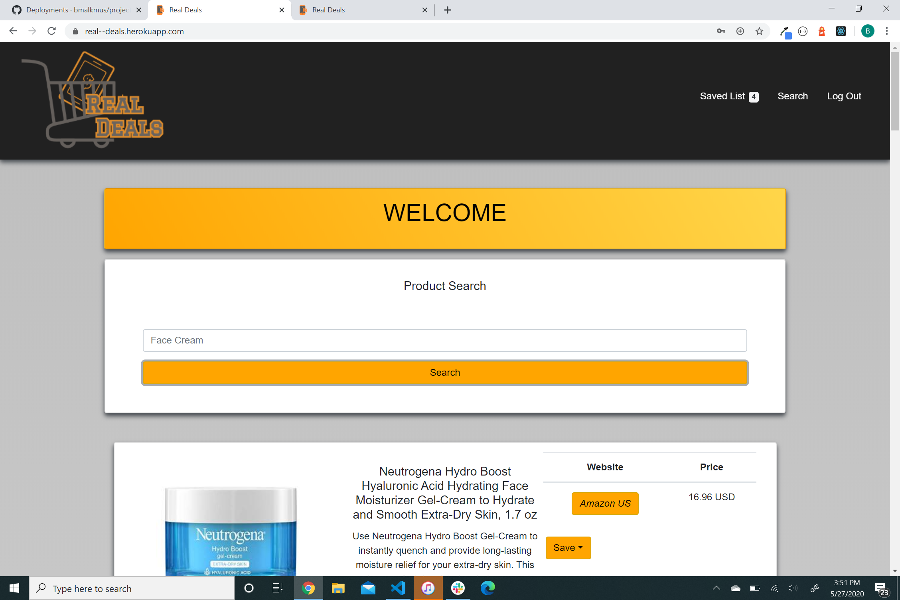The height and width of the screenshot is (600, 900).
Task: Click the scrollbar down arrow
Action: click(x=895, y=571)
